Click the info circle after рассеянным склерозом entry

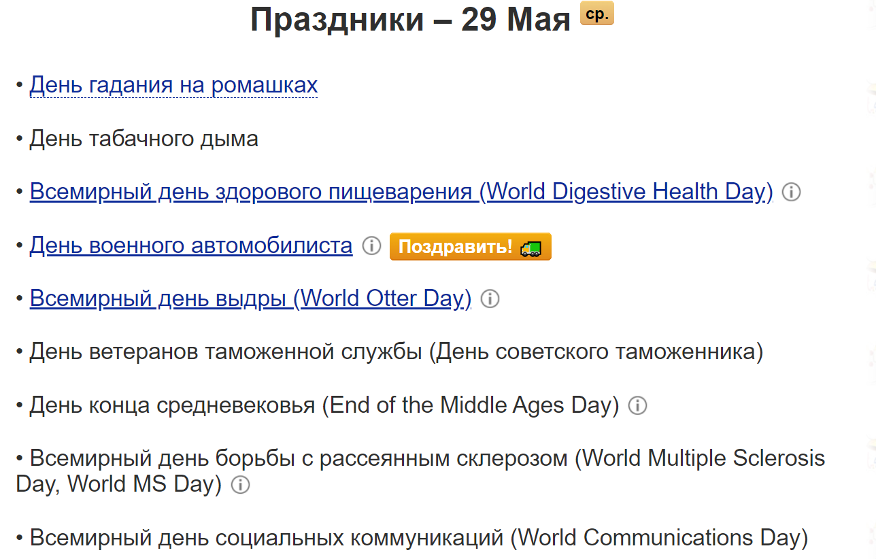[239, 485]
